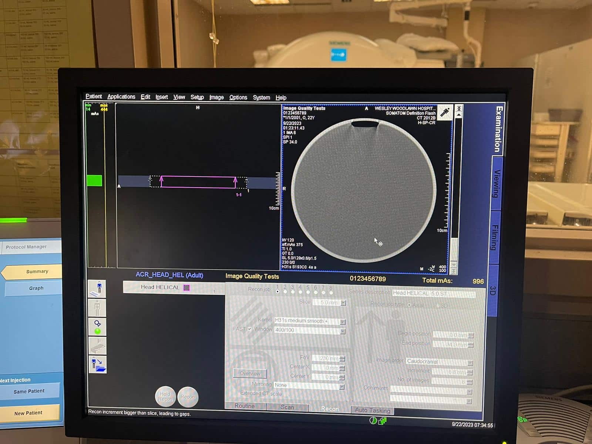Viewport: 592px width, 444px height.
Task: Open the Slice thickness dropdown
Action: pyautogui.click(x=343, y=303)
